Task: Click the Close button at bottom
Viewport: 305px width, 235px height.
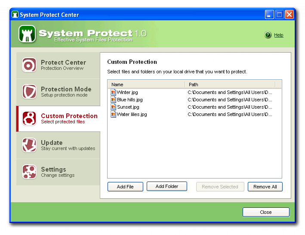Action: coord(266,212)
